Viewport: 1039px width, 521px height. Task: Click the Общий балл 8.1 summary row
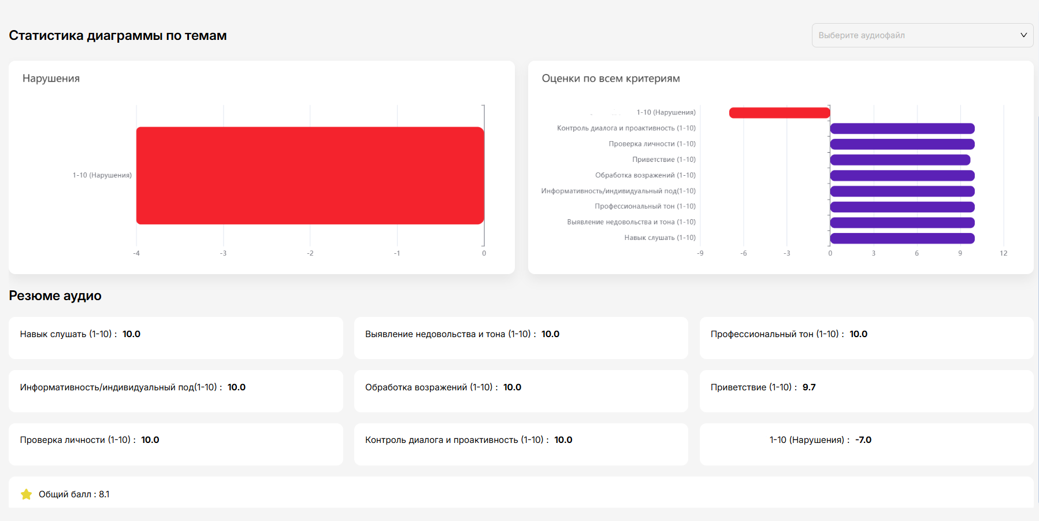pos(520,494)
